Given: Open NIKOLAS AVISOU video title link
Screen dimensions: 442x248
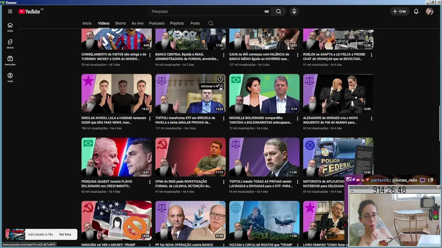Looking at the screenshot, I should tap(114, 120).
